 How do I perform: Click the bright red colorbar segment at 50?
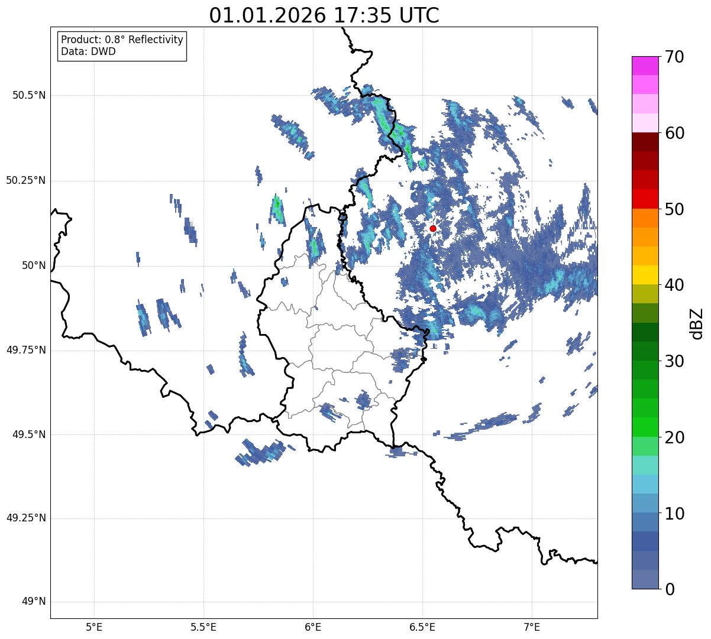coord(645,199)
